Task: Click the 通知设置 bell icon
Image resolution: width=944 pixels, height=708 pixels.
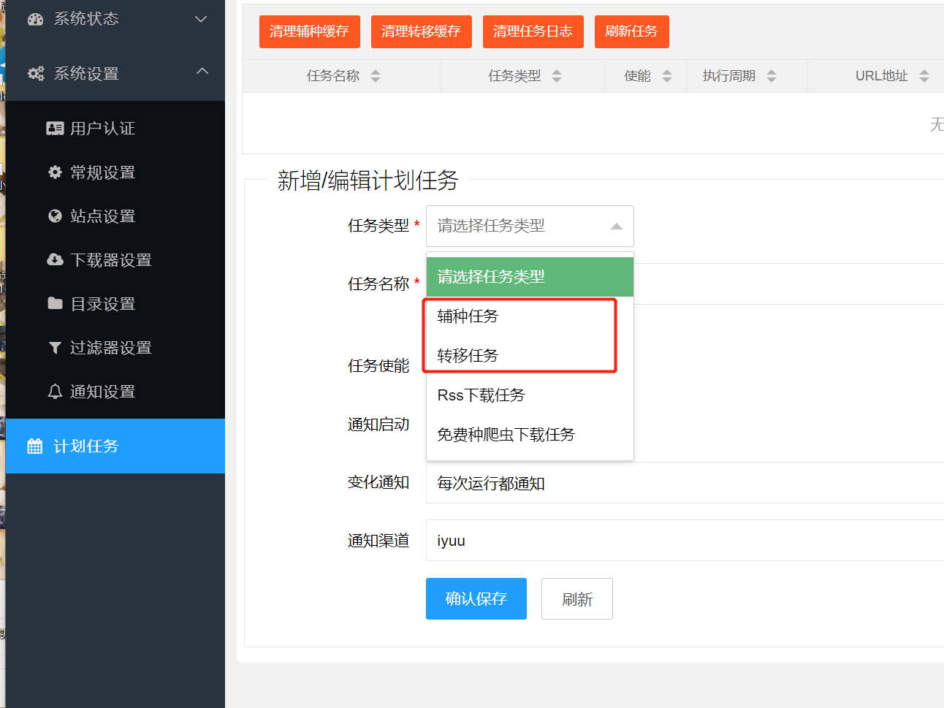Action: 55,392
